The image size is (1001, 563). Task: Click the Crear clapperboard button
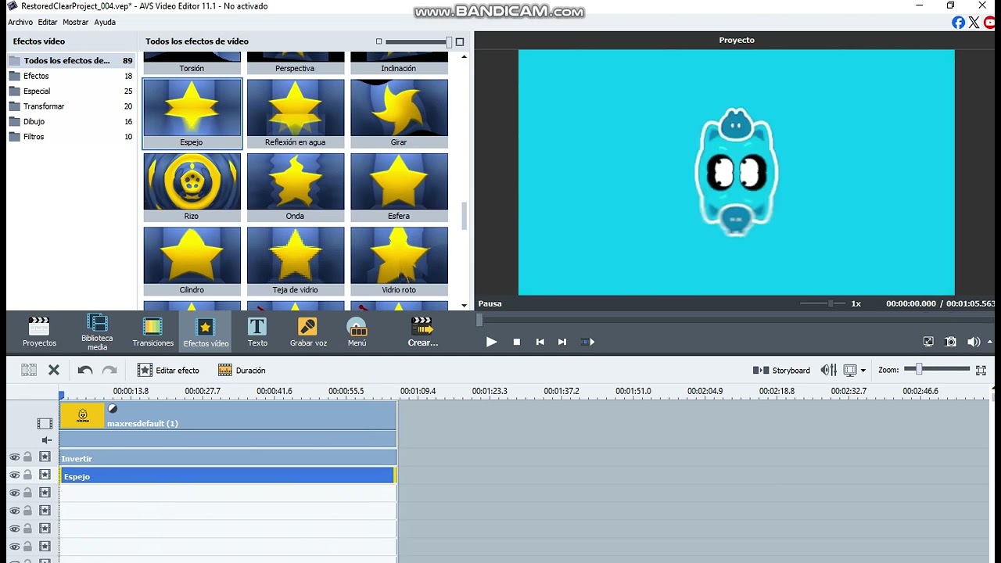coord(422,332)
